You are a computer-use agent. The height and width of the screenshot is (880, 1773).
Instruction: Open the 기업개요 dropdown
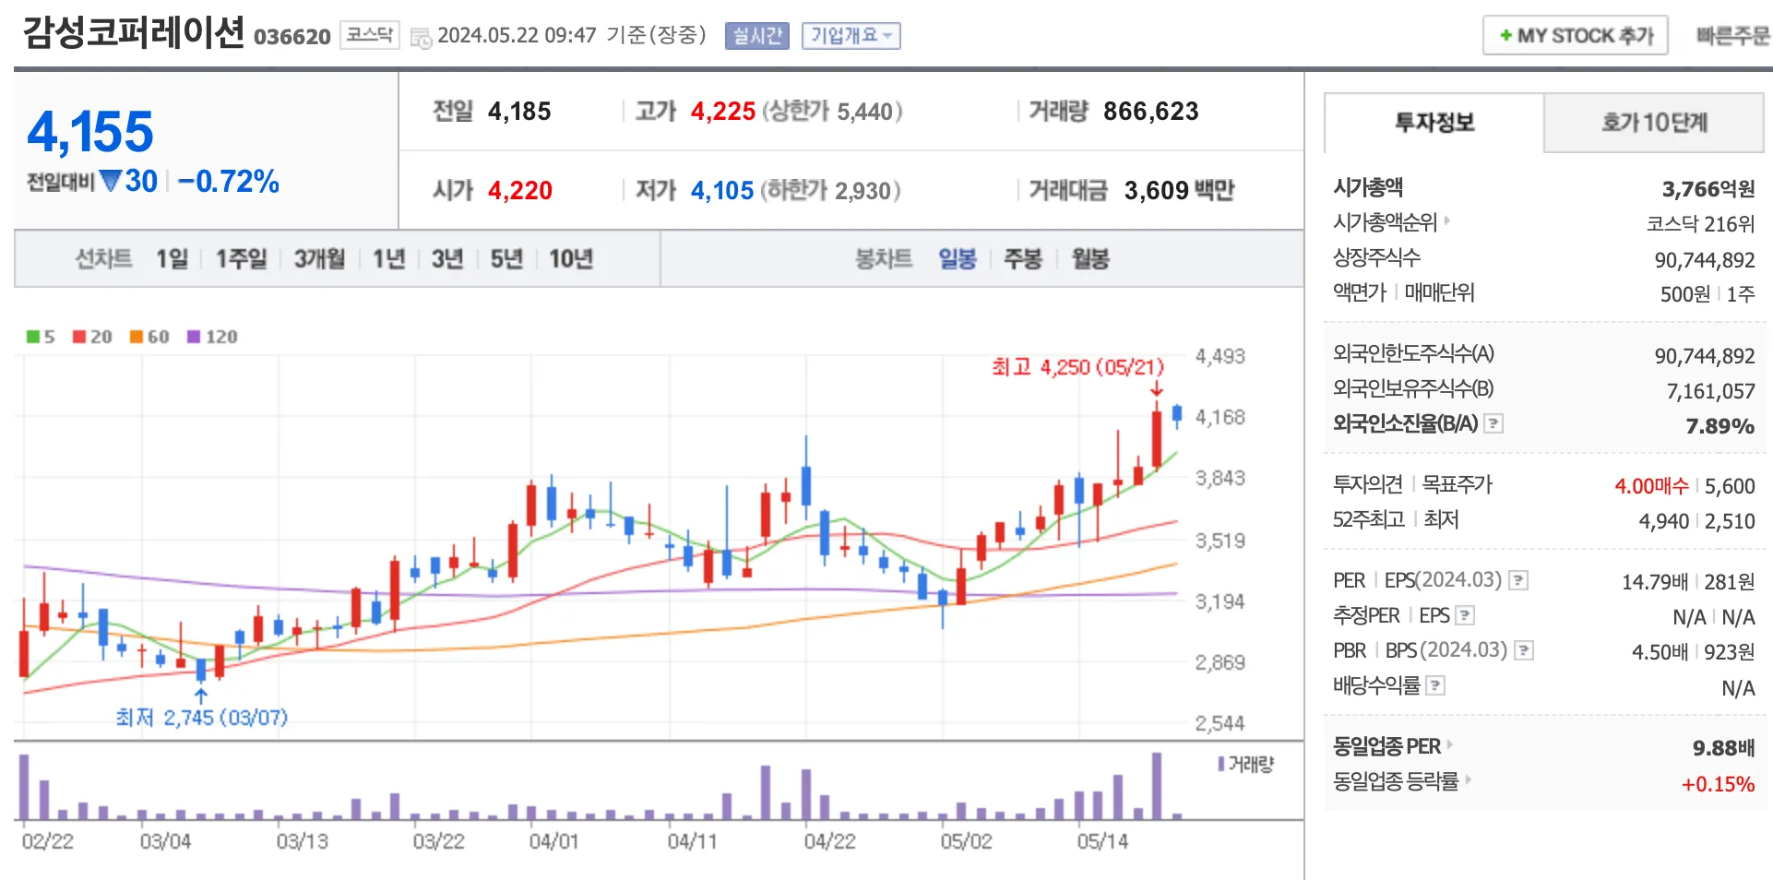pos(851,36)
